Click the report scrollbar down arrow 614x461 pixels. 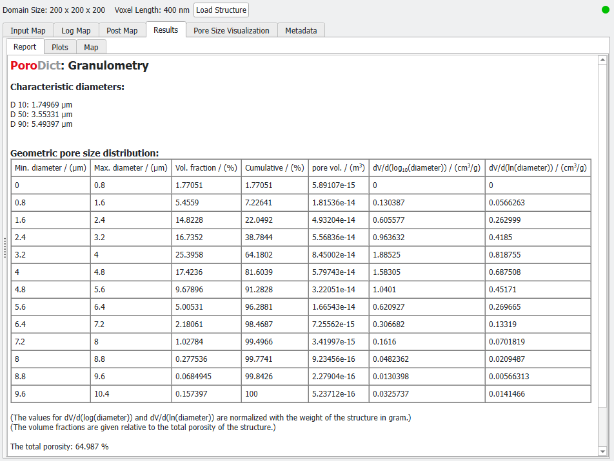click(602, 451)
